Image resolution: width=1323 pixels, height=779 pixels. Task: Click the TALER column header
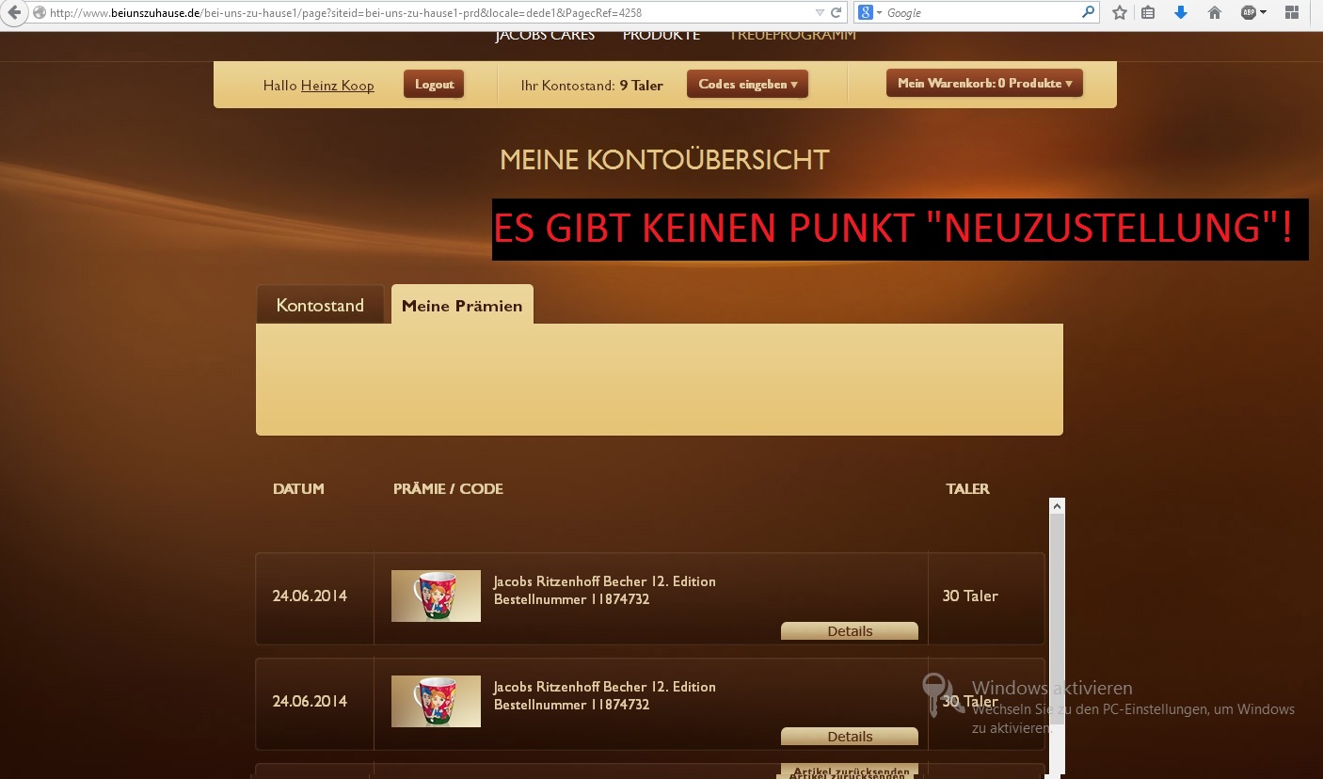tap(968, 489)
